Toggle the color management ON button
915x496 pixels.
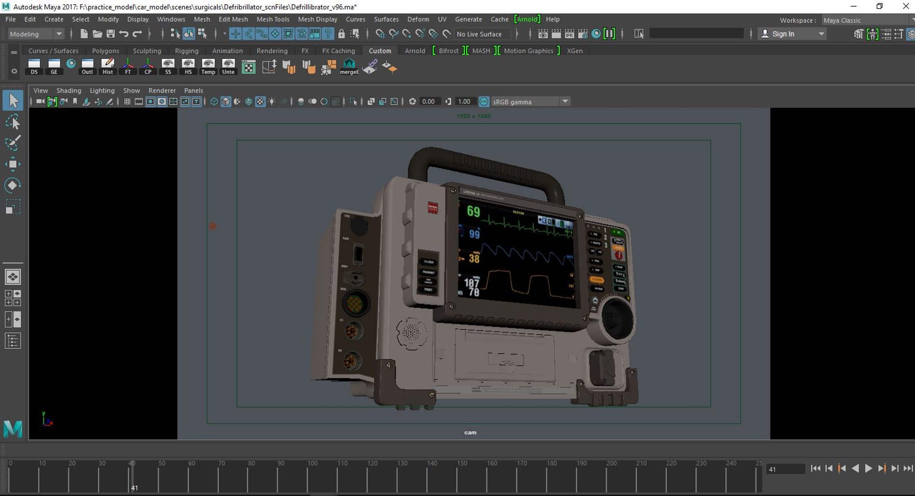484,101
